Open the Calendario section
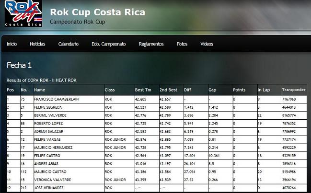 point(69,44)
